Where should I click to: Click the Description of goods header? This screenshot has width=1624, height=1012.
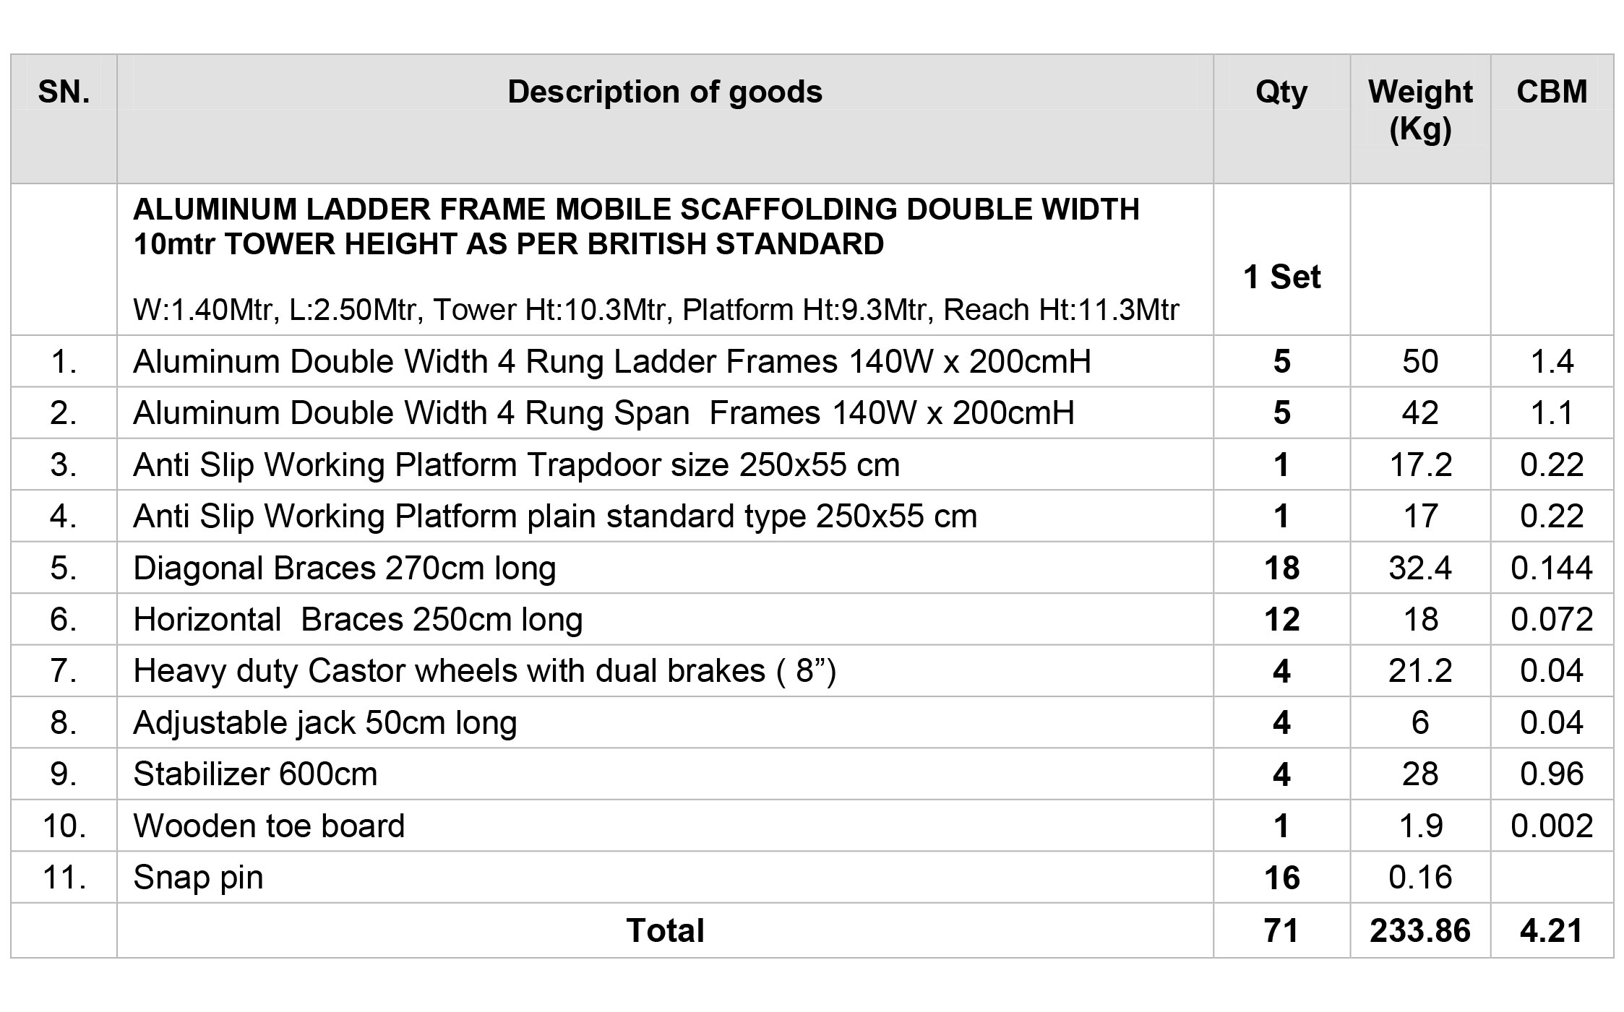coord(665,118)
